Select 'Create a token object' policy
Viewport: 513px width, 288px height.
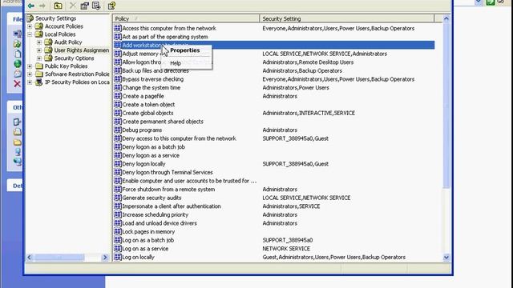click(x=148, y=105)
